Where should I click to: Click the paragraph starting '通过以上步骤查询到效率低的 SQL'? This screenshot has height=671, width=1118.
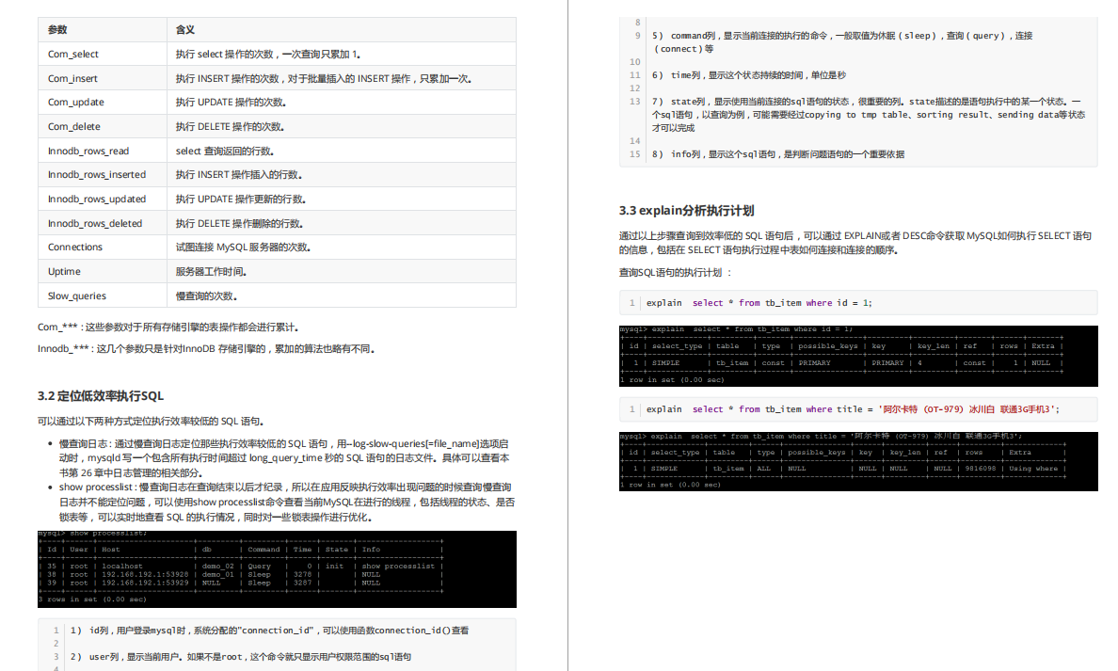854,243
